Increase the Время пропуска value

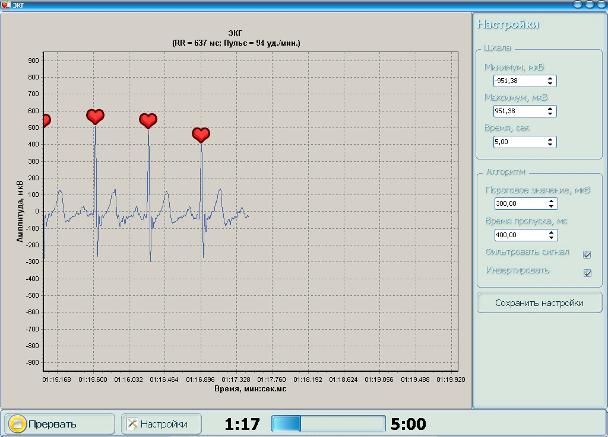point(552,232)
